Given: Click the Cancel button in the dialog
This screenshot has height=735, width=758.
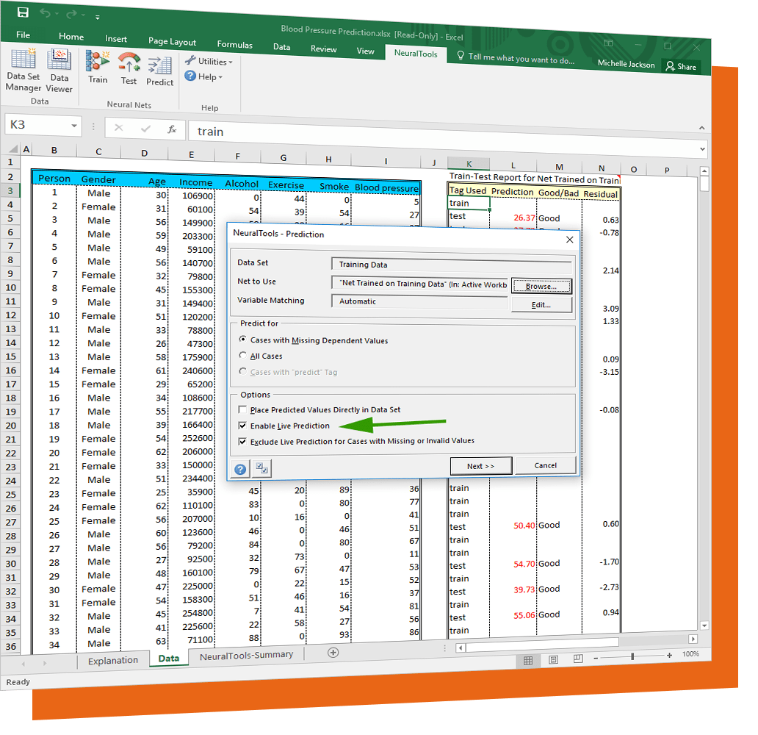Looking at the screenshot, I should pyautogui.click(x=545, y=465).
